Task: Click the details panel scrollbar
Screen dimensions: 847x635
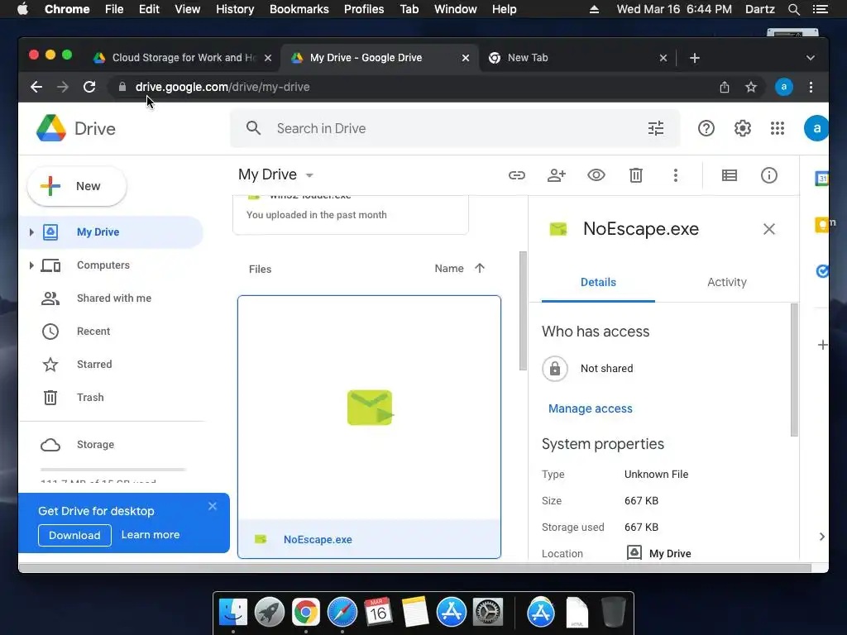Action: (794, 370)
